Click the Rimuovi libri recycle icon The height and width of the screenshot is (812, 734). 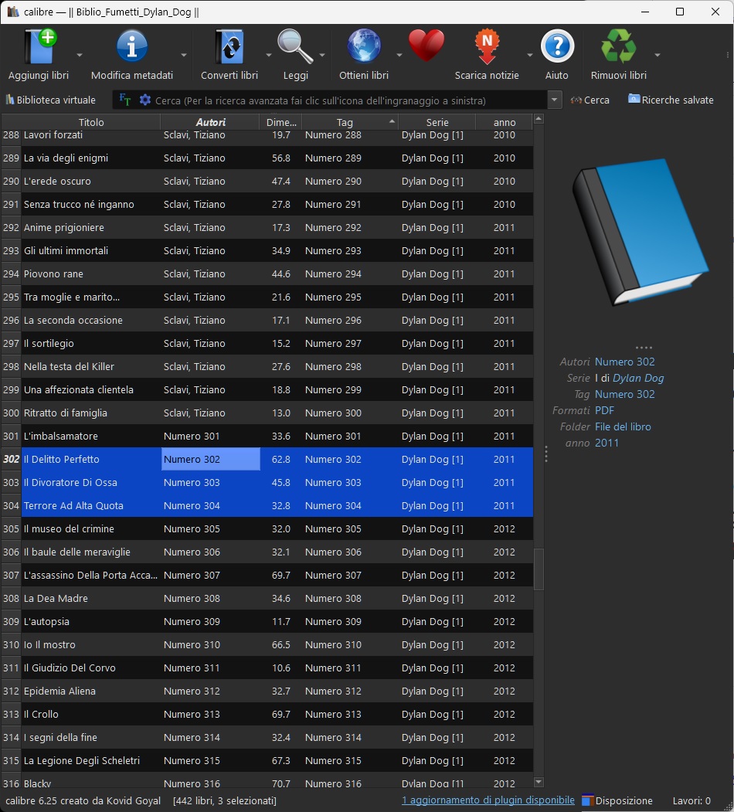coord(618,46)
